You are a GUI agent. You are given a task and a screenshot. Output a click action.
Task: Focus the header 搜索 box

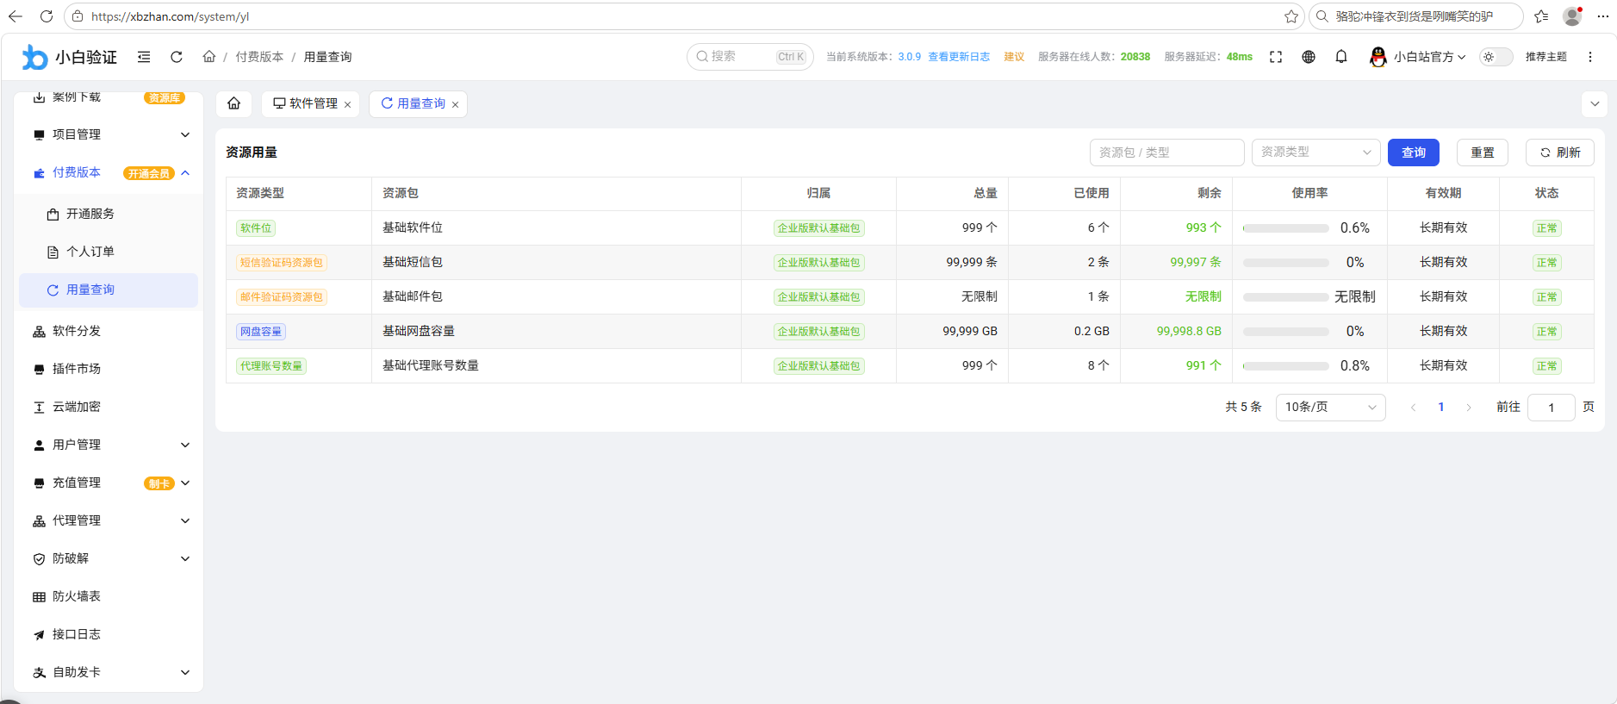click(750, 57)
